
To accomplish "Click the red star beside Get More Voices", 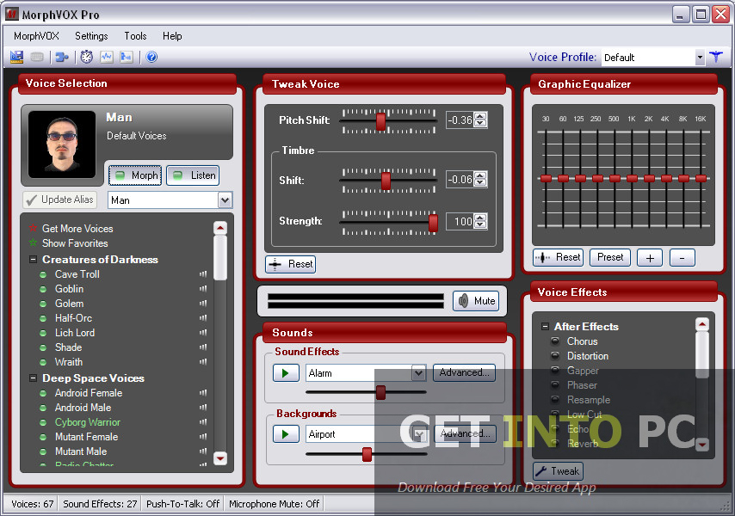I will tap(34, 228).
